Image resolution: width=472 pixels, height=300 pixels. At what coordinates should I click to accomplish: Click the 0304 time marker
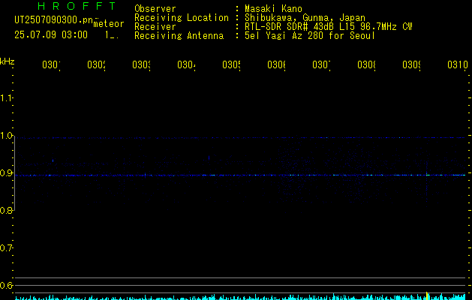pos(186,65)
